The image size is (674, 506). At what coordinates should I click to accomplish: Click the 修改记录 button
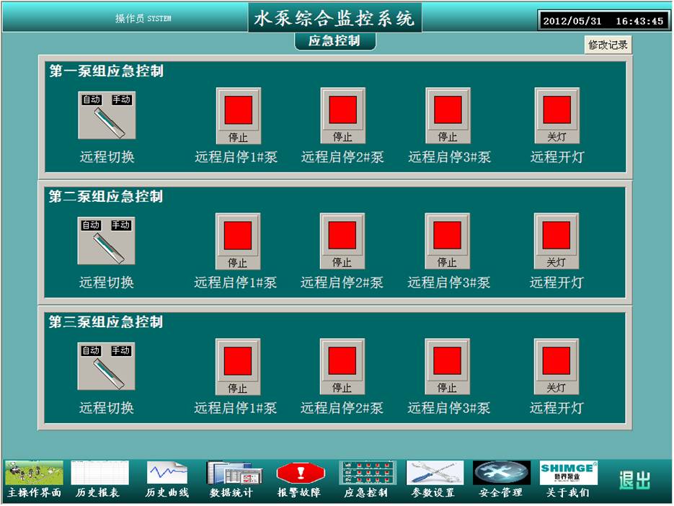pyautogui.click(x=608, y=45)
